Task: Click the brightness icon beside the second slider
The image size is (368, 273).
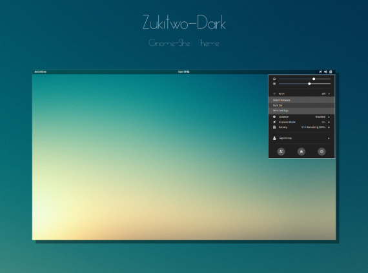Action: point(274,84)
